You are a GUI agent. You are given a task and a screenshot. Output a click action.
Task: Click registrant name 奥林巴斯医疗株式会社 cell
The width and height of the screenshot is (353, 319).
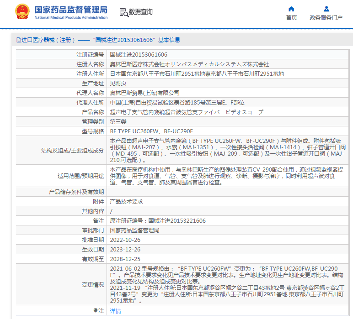click(189, 64)
